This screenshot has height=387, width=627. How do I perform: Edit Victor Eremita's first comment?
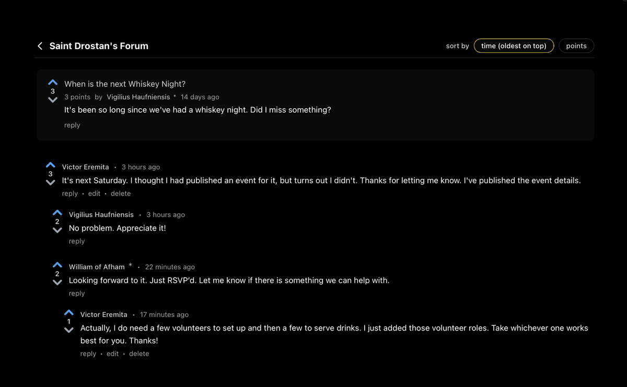pyautogui.click(x=94, y=193)
